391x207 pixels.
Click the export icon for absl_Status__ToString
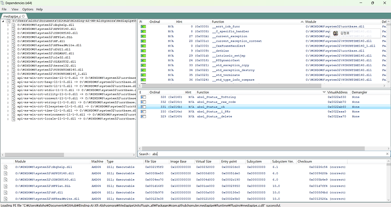pyautogui.click(x=143, y=97)
